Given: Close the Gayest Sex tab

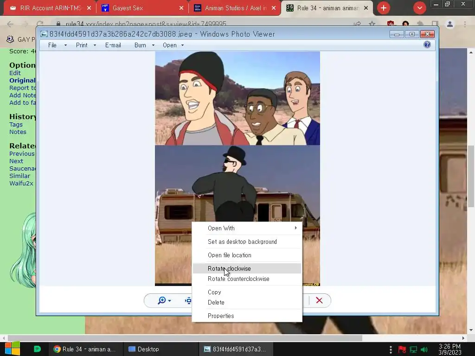Looking at the screenshot, I should [x=181, y=8].
